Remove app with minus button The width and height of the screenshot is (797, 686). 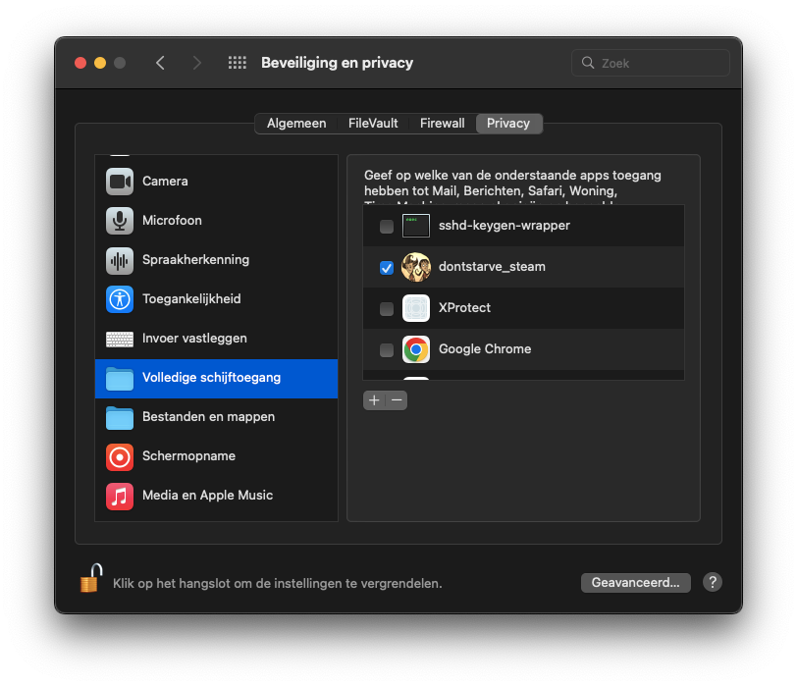point(397,400)
